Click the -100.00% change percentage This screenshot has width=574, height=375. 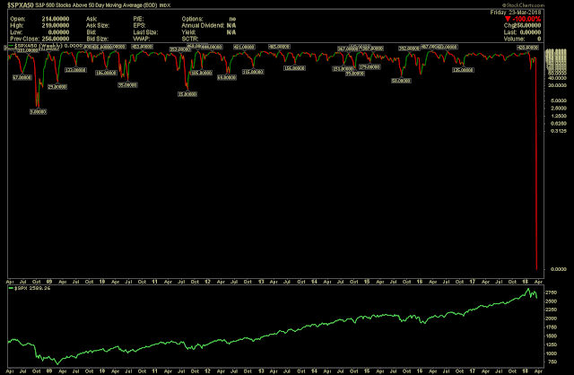click(526, 19)
